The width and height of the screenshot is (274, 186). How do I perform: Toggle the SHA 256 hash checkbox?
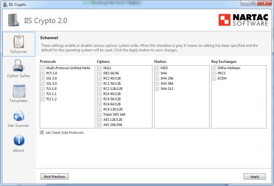click(x=157, y=78)
